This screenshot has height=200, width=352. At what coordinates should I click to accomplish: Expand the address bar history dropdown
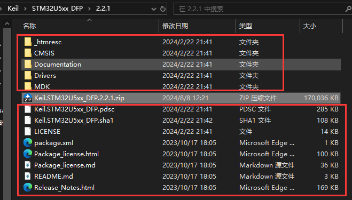tap(154, 9)
